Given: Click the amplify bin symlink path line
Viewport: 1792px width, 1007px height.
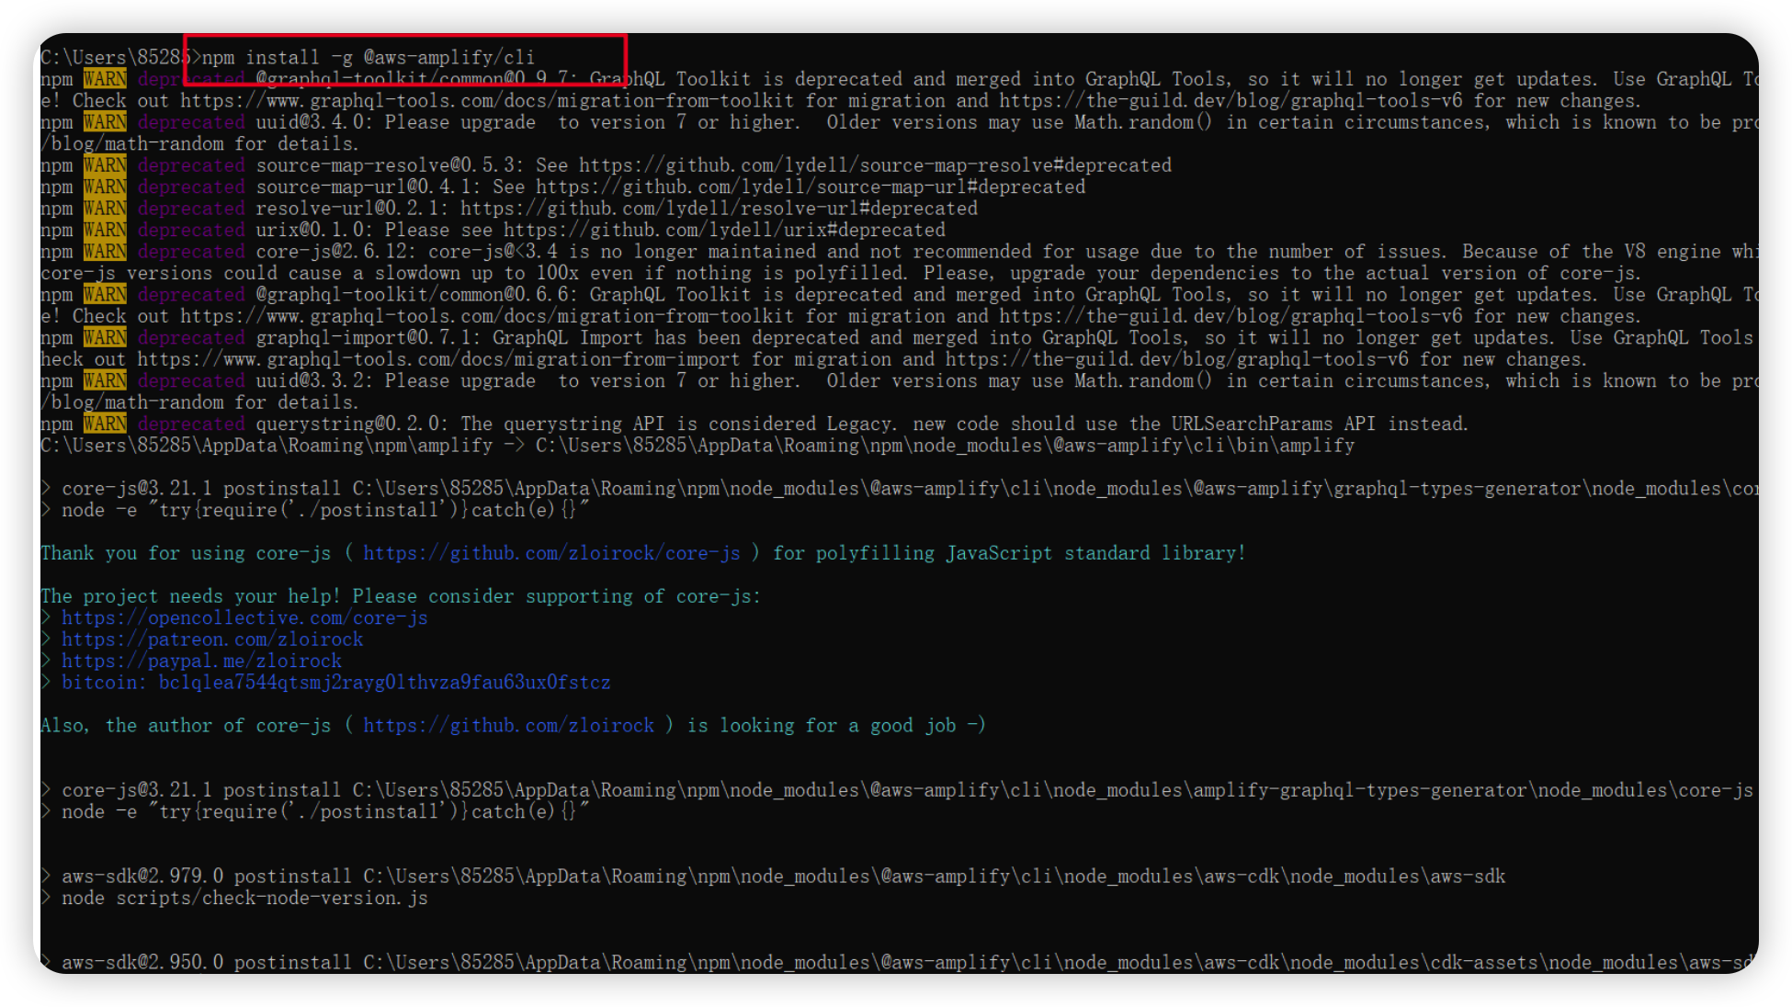Looking at the screenshot, I should click(697, 446).
